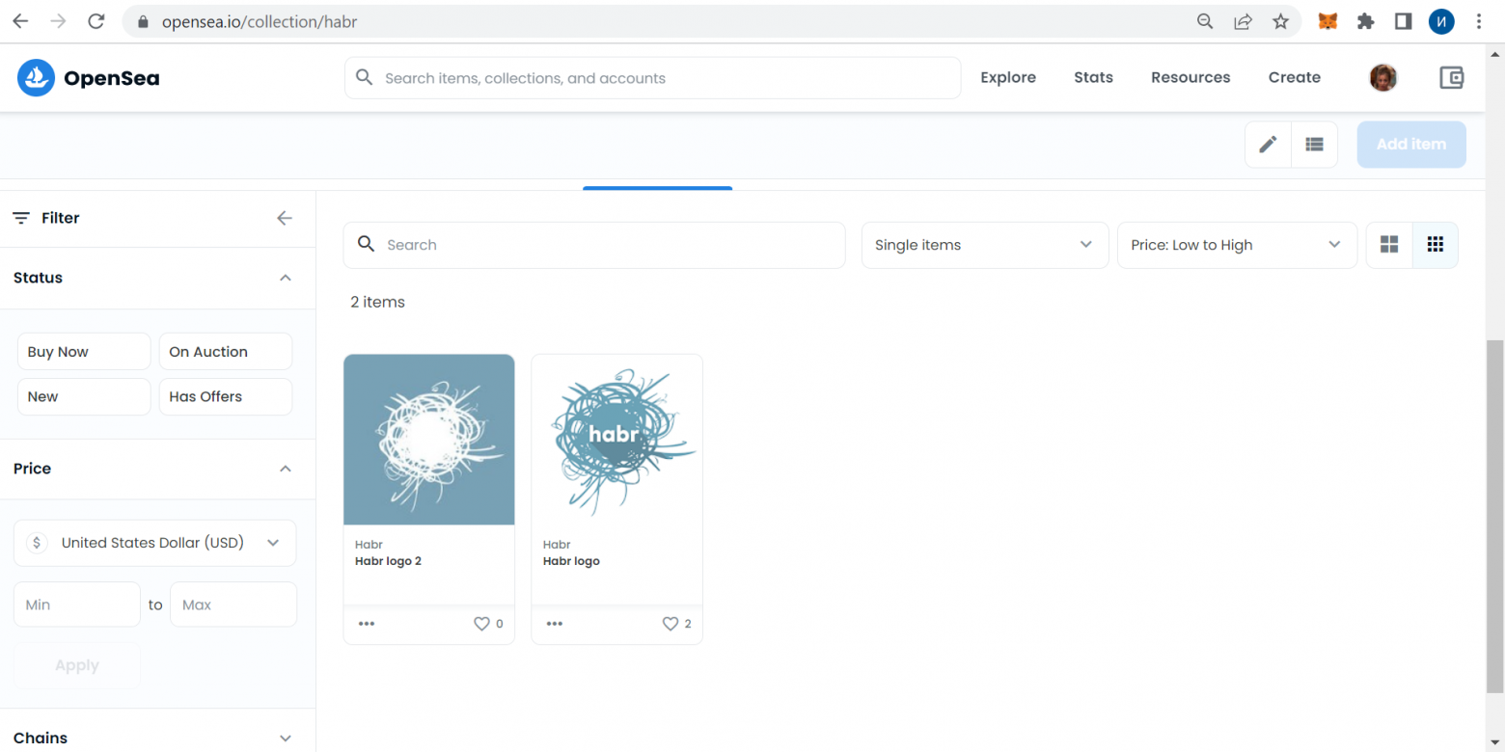This screenshot has height=752, width=1505.
Task: Switch to large grid view
Action: tap(1389, 245)
